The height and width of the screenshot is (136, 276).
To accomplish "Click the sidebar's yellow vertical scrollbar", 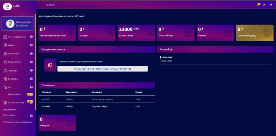I will [x=36, y=62].
